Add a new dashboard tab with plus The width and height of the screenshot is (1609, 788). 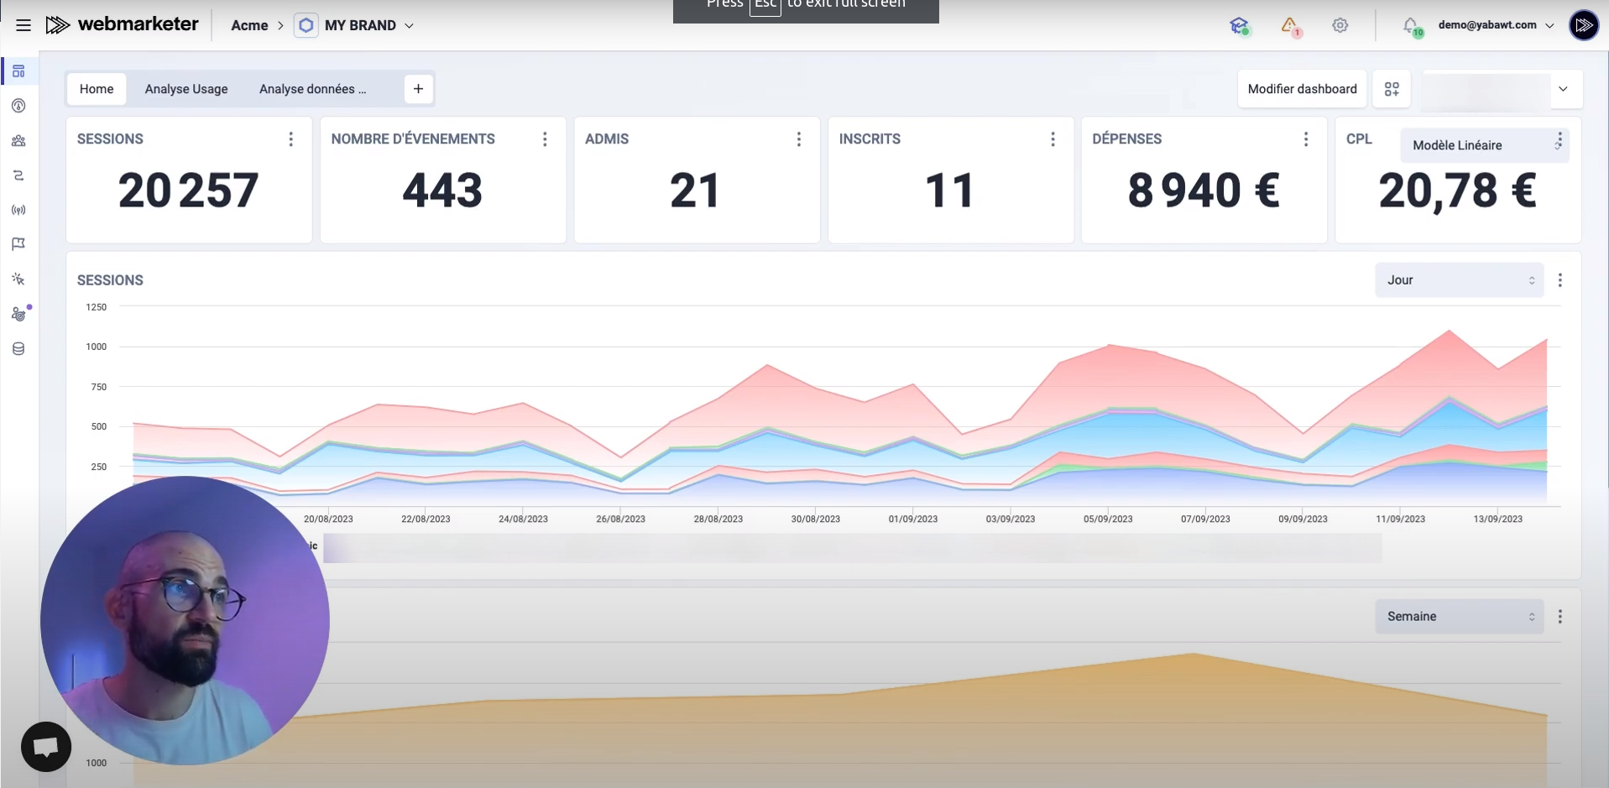(x=418, y=89)
